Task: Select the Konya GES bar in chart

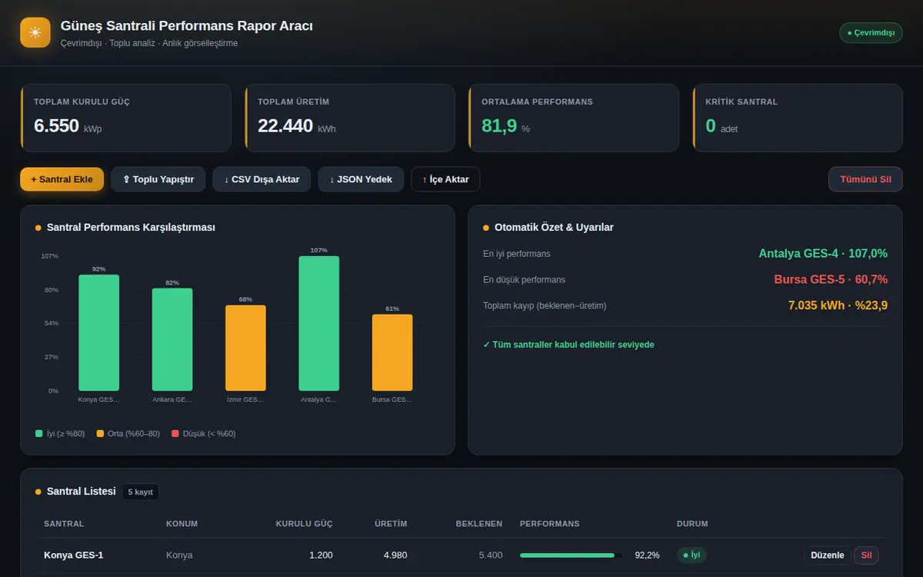Action: tap(98, 332)
